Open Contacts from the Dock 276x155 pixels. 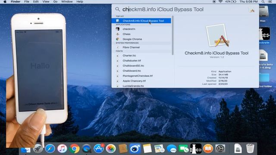[x=123, y=149]
